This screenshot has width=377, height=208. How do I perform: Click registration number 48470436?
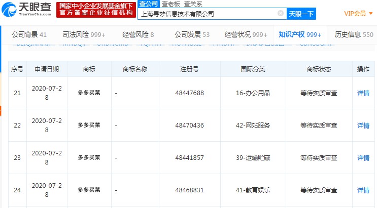(189, 125)
